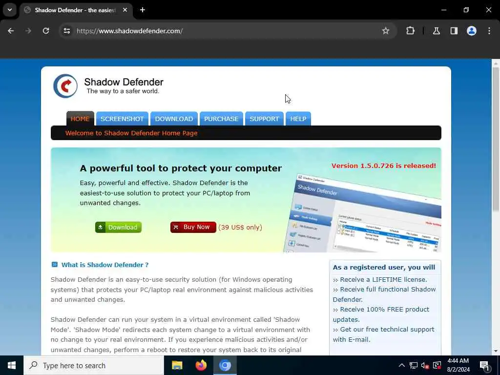Click 'A powerful tool to protect your computer' headline

tap(181, 168)
